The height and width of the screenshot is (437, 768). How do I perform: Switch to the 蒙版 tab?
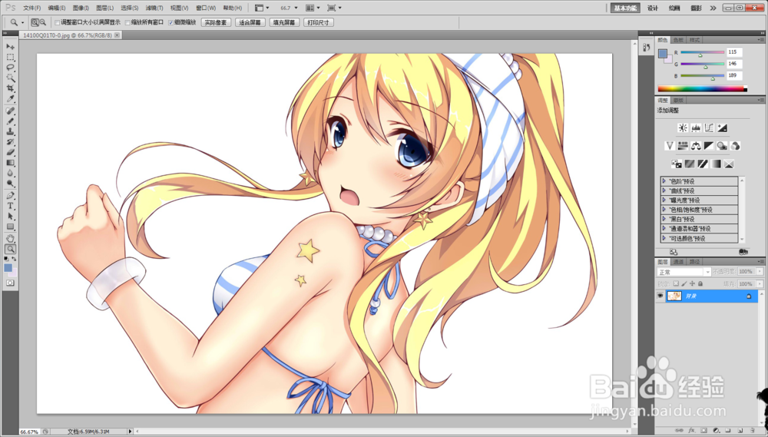click(x=678, y=100)
